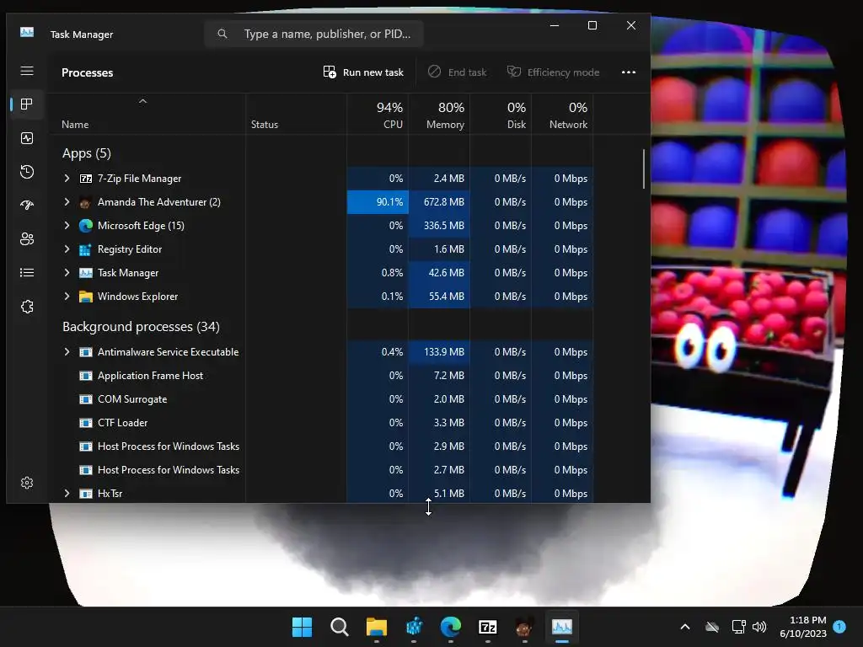Image resolution: width=863 pixels, height=647 pixels.
Task: Click the Run new task button
Action: (363, 72)
